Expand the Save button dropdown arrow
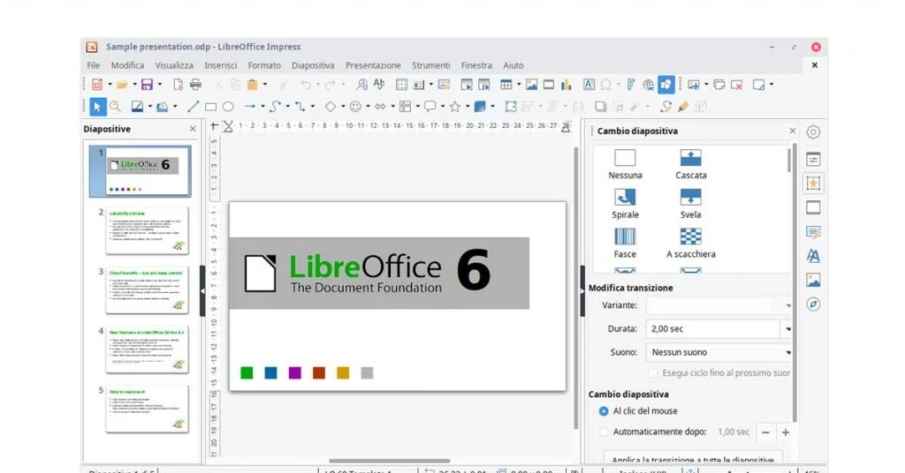This screenshot has height=473, width=905. (160, 85)
